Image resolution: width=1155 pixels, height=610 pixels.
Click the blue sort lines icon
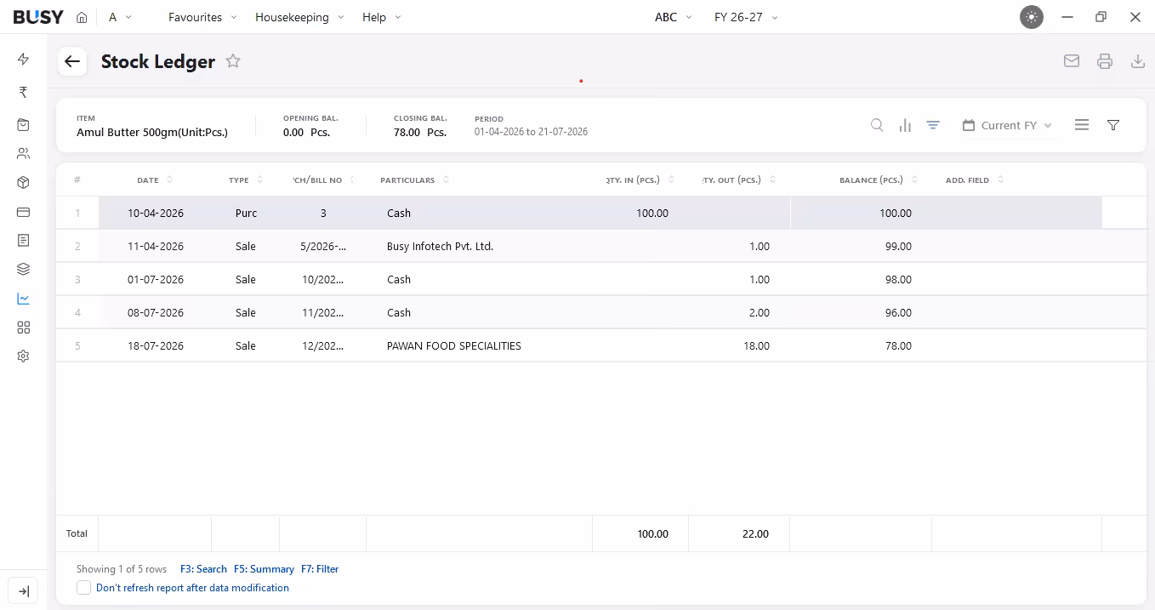(x=933, y=125)
